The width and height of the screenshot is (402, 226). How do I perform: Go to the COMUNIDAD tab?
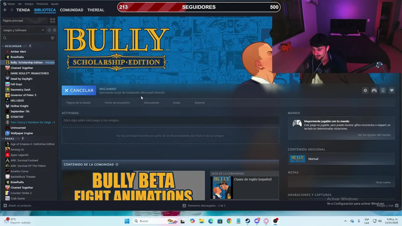coord(72,10)
